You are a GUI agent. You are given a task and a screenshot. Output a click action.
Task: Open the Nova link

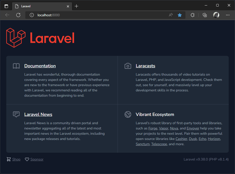pos(174,128)
